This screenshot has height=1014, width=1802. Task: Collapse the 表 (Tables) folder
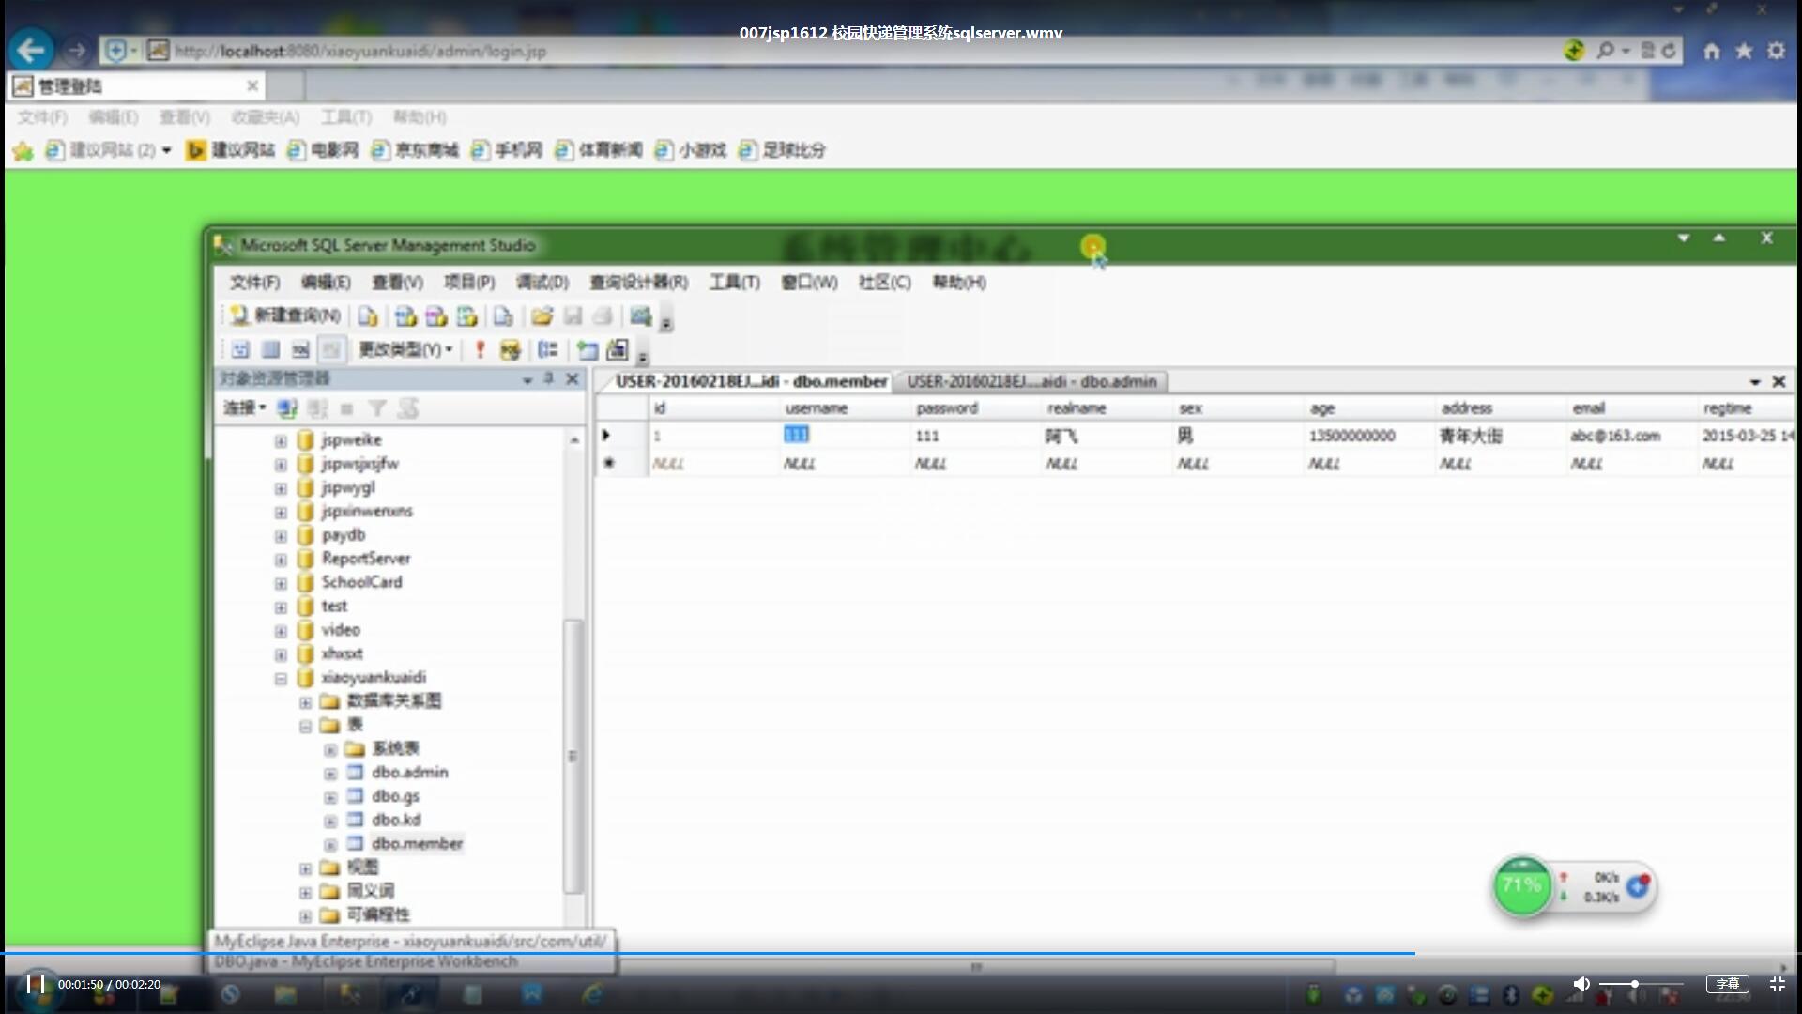[x=306, y=726]
